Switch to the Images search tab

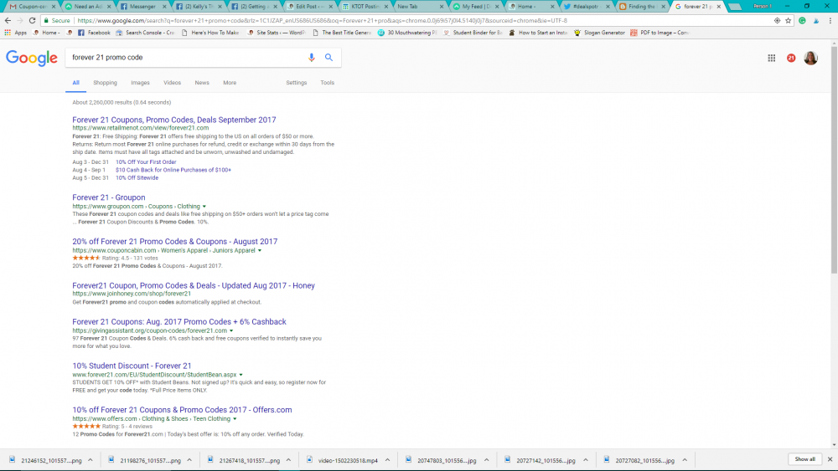click(x=140, y=83)
